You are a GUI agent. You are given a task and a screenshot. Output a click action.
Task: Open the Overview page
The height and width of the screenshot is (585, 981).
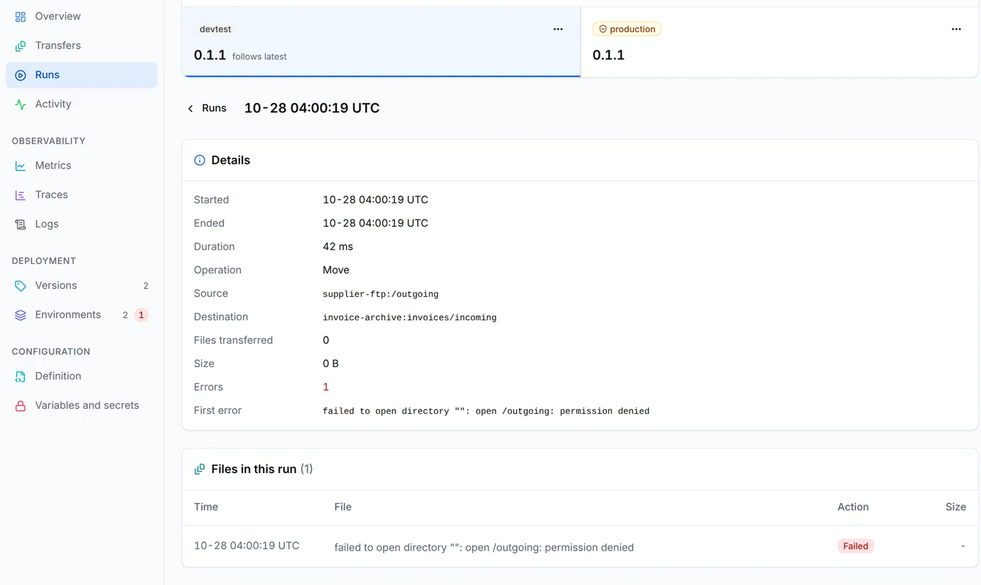coord(81,16)
